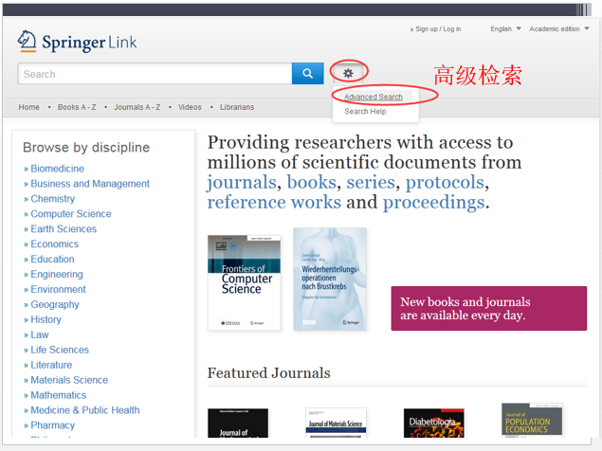
Task: Click the blue magnifier search button
Action: coord(307,73)
